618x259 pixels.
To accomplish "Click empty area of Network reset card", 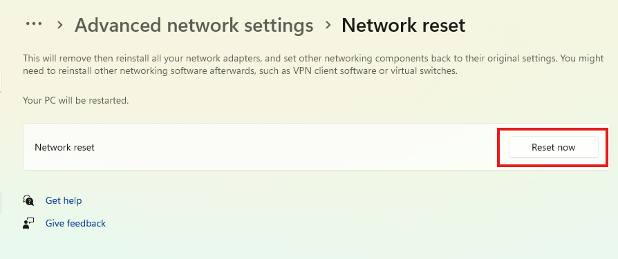I will [296, 147].
